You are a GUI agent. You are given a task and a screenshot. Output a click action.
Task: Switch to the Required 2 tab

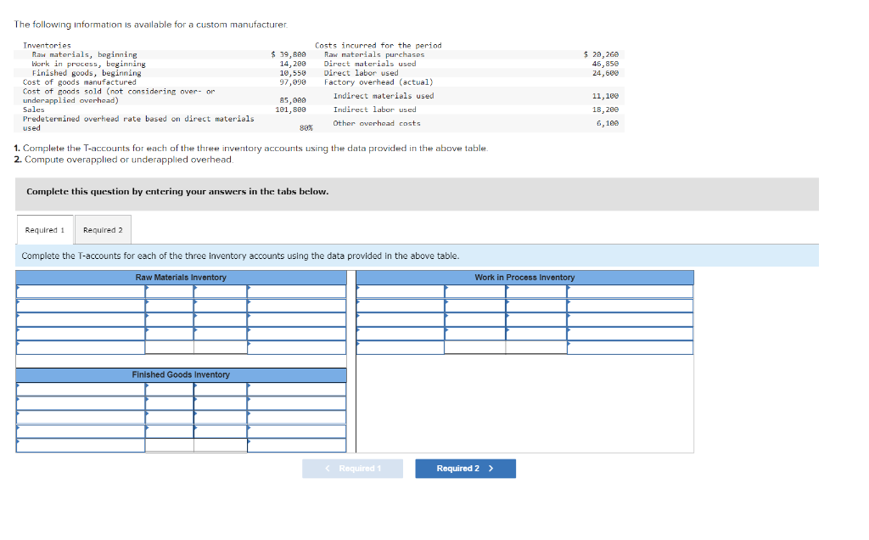(103, 229)
